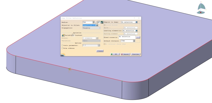Click the Points 4 elements field

89,38
